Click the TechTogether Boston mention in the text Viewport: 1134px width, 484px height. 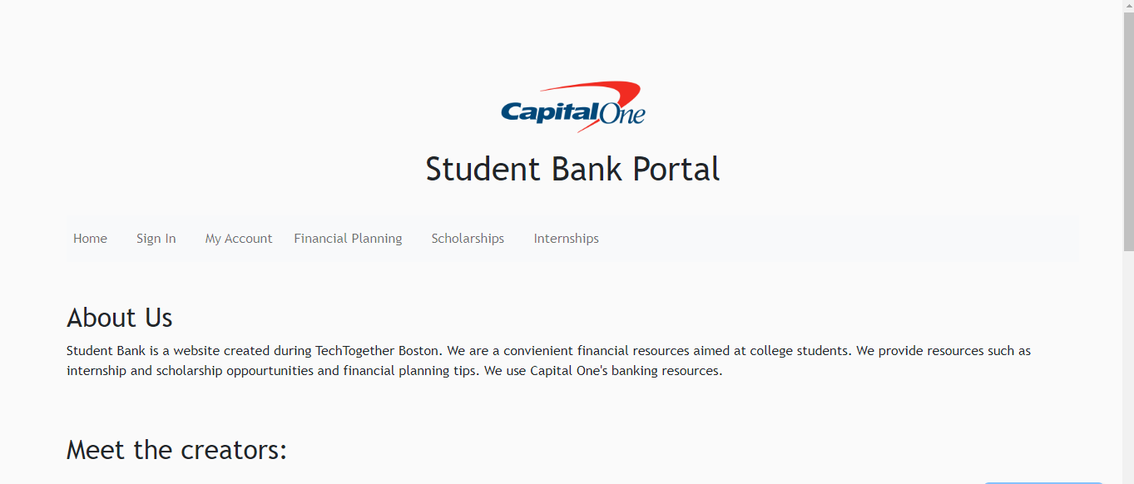375,350
